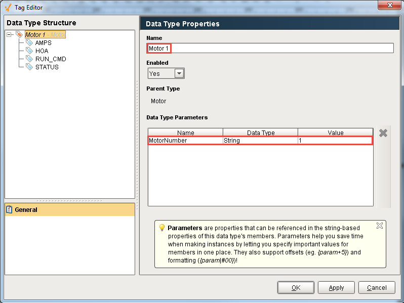404x303 pixels.
Task: Click the STATUS tag icon
Action: tap(29, 67)
